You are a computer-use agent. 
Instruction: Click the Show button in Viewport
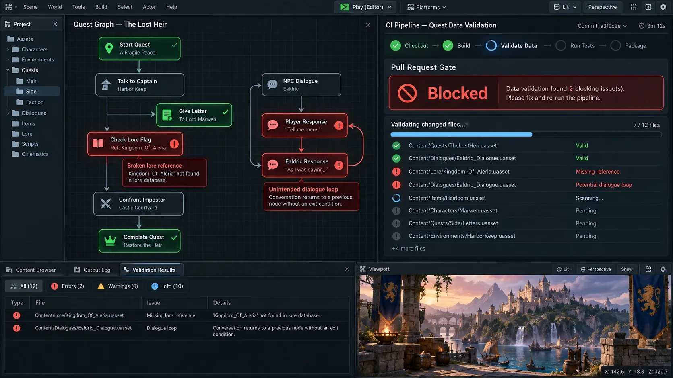627,269
